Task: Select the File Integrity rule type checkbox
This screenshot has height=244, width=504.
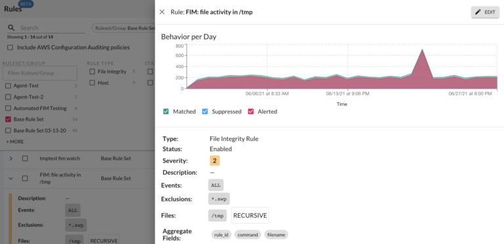Action: [93, 71]
